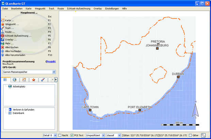The width and height of the screenshot is (211, 139).
Task: Click the Mehr … menu text entry
Action: 10,44
